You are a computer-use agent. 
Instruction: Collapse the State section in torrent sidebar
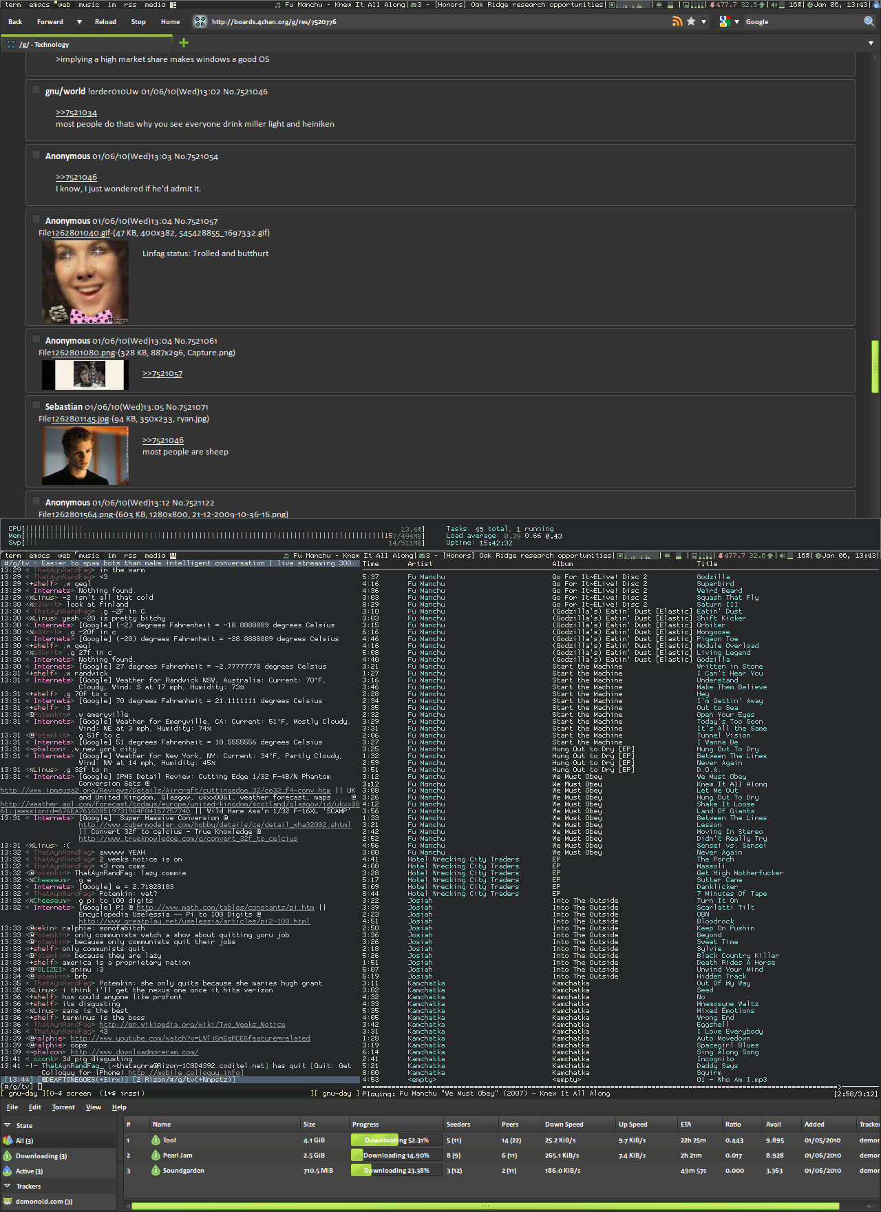pyautogui.click(x=8, y=1125)
